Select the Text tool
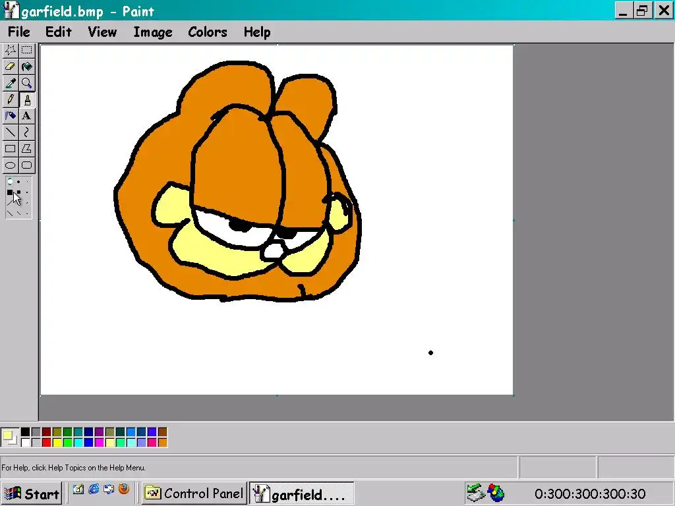Image resolution: width=675 pixels, height=506 pixels. [x=26, y=116]
